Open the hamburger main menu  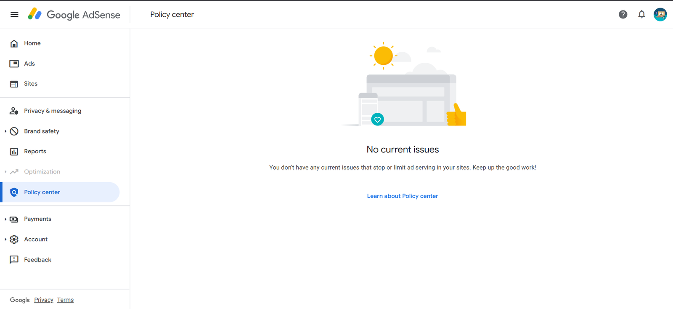click(x=14, y=14)
